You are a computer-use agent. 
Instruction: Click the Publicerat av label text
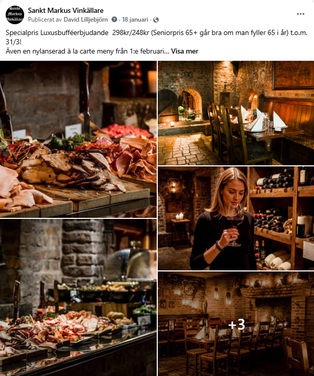[45, 20]
